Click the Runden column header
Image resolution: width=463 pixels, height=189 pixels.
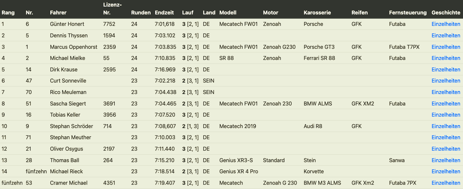[141, 12]
